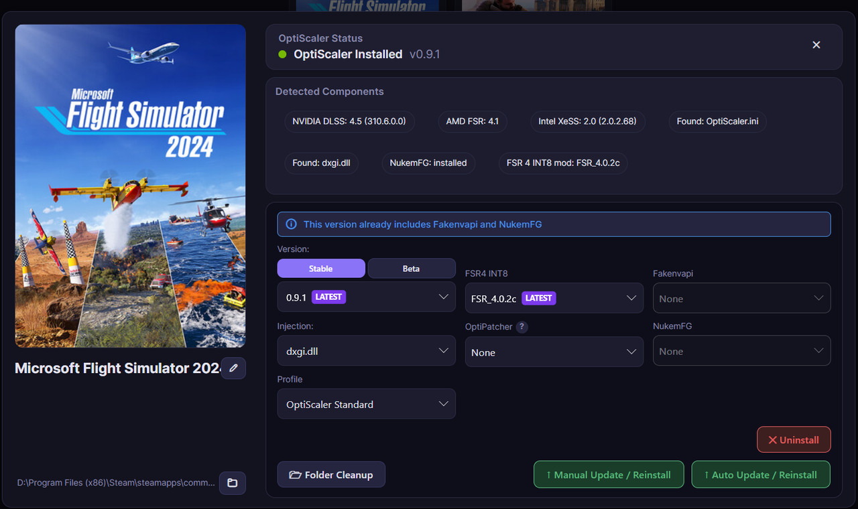Click the Intel XeSS: 2.0 component chip

[587, 123]
